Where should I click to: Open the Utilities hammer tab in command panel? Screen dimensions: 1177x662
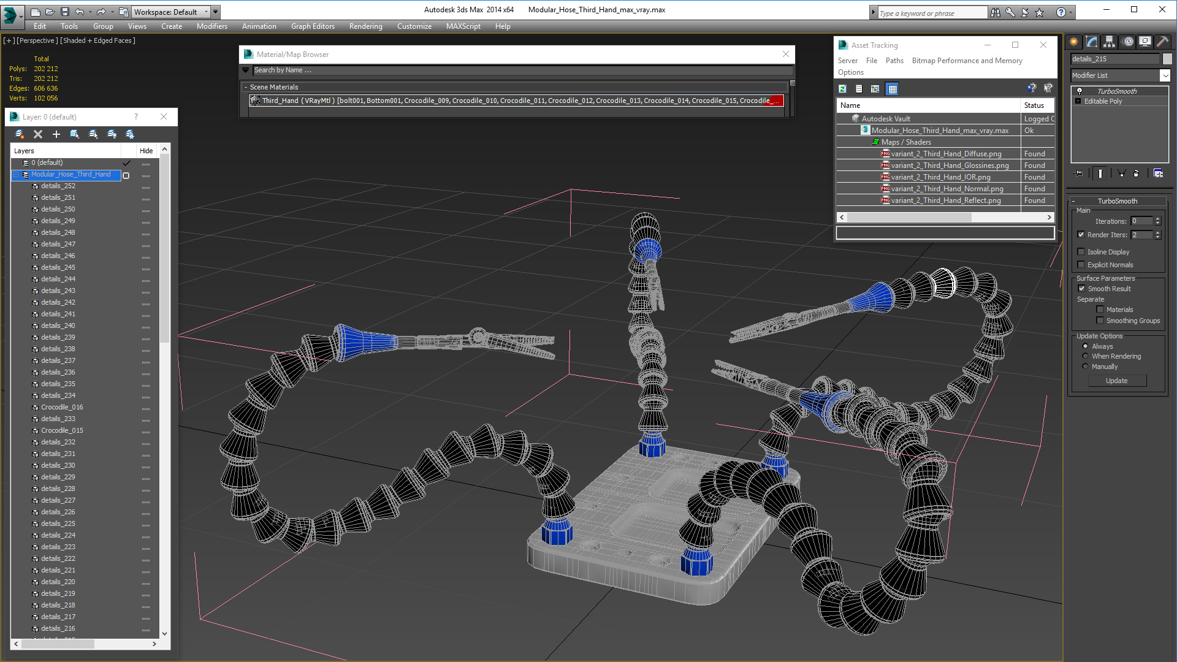[x=1162, y=42]
